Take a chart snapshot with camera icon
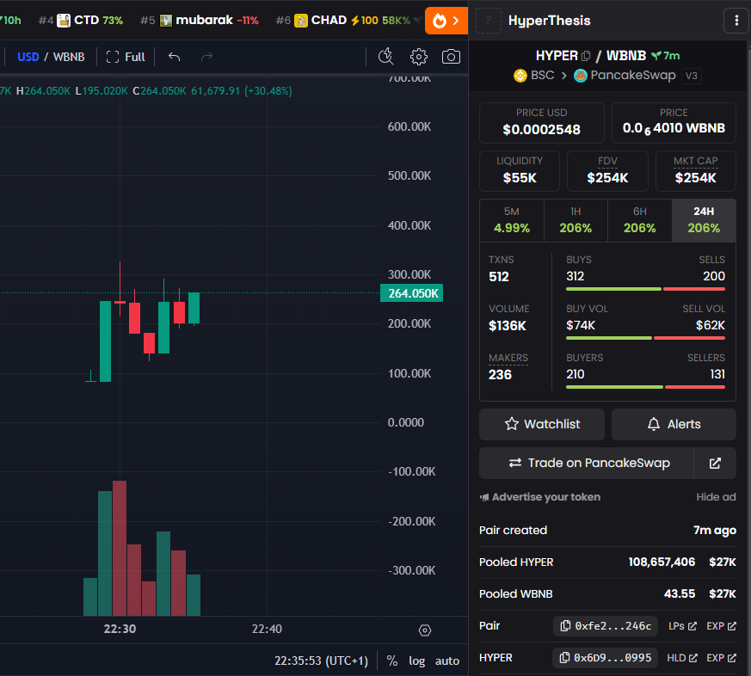The width and height of the screenshot is (751, 676). tap(451, 57)
